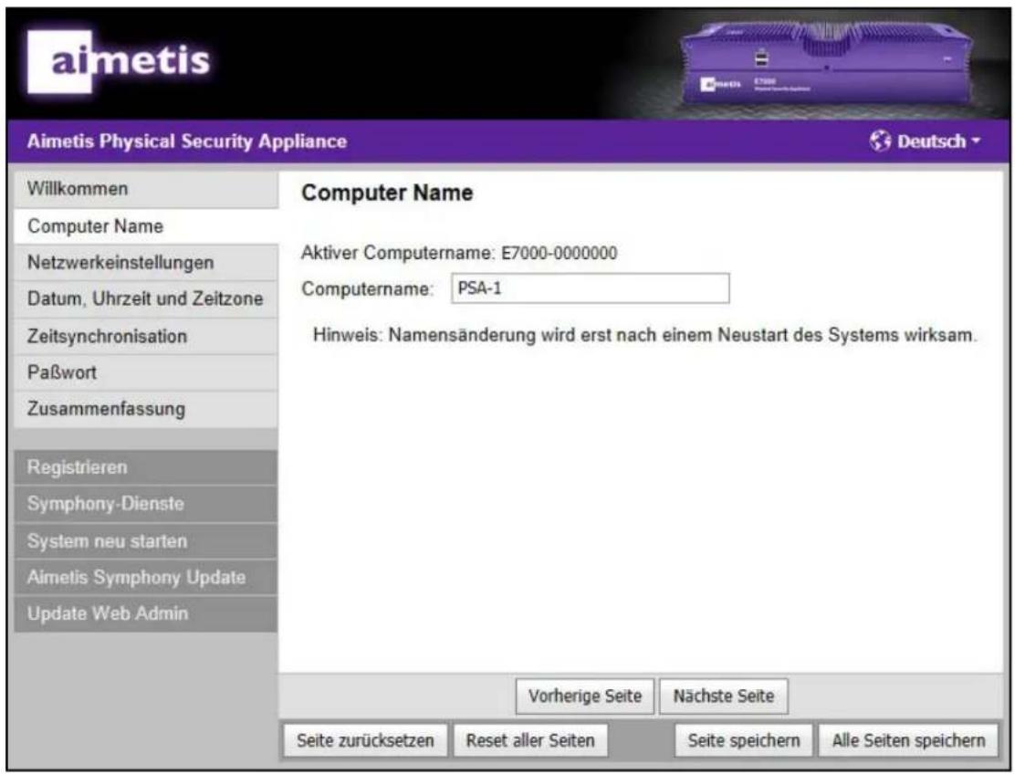Click Seite zurücksetzen
This screenshot has width=1015, height=774.
365,740
